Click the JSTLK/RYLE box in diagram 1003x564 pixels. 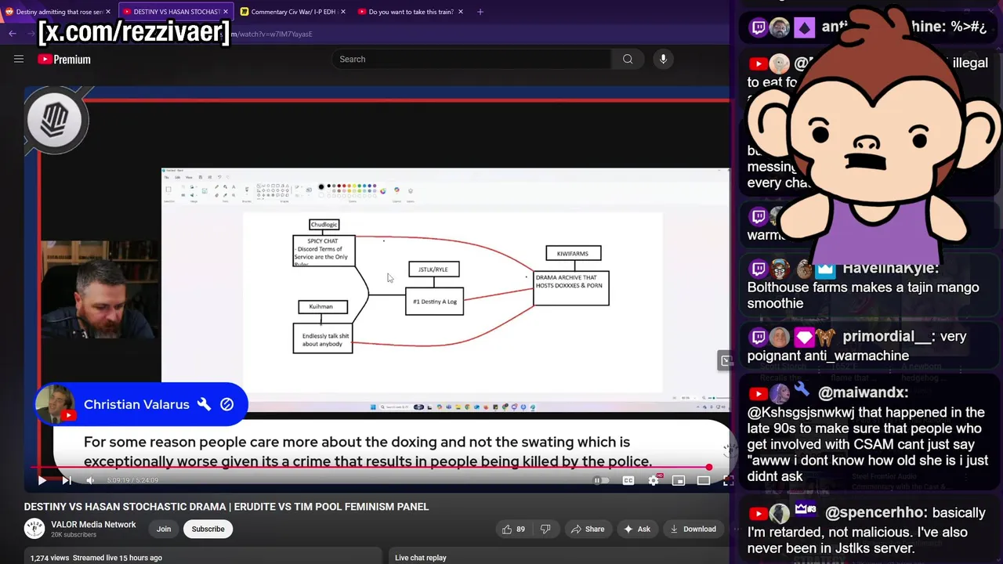(x=433, y=269)
